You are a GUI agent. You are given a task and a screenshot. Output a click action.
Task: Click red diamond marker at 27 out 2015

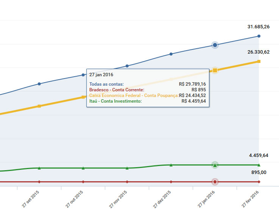pyautogui.click(x=83, y=182)
